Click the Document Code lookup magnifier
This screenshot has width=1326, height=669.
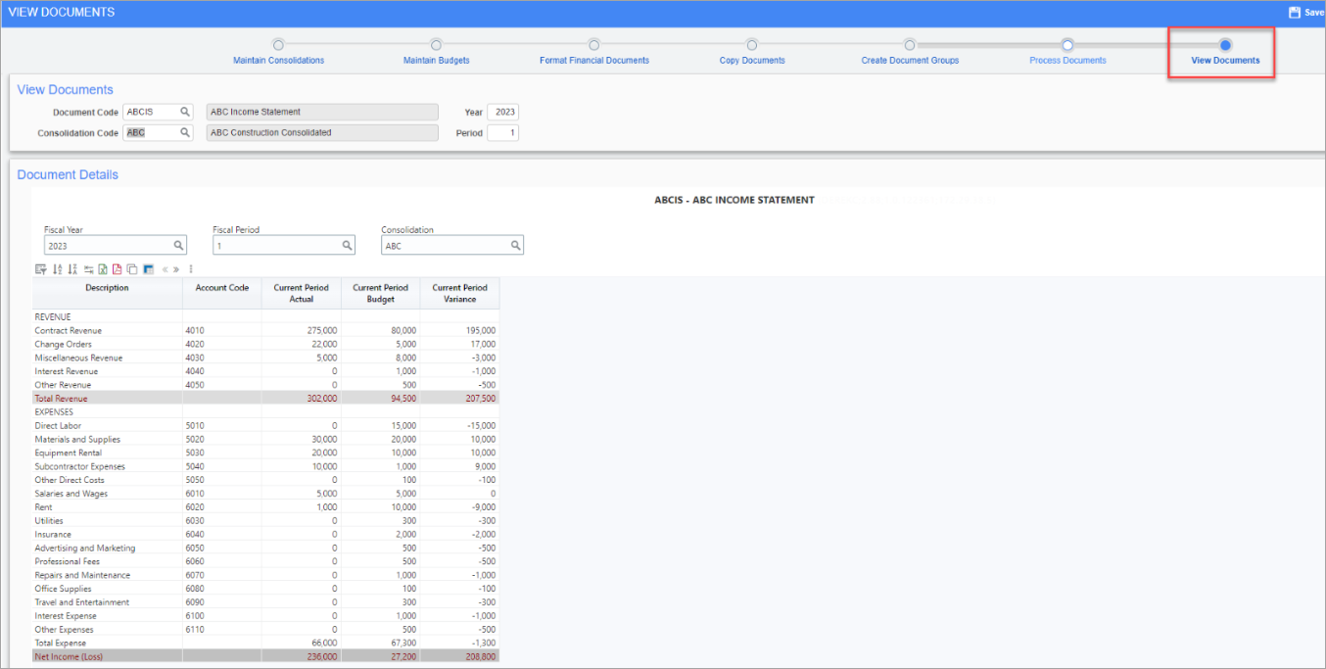(185, 112)
